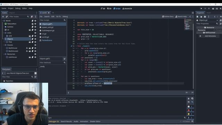Toggle visibility of Houses node

[35, 45]
